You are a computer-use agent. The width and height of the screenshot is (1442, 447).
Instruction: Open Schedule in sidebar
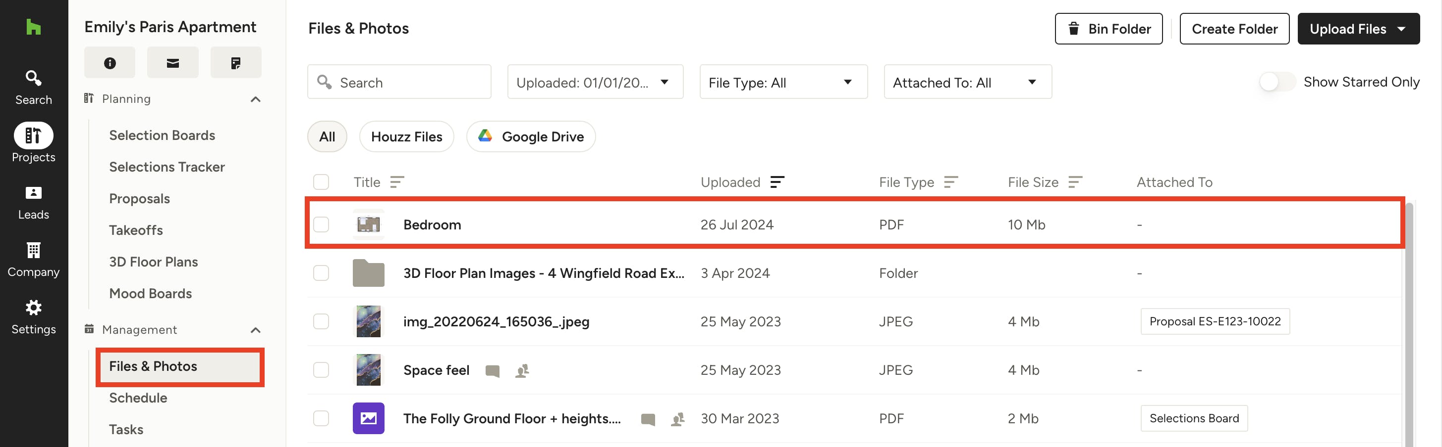138,398
